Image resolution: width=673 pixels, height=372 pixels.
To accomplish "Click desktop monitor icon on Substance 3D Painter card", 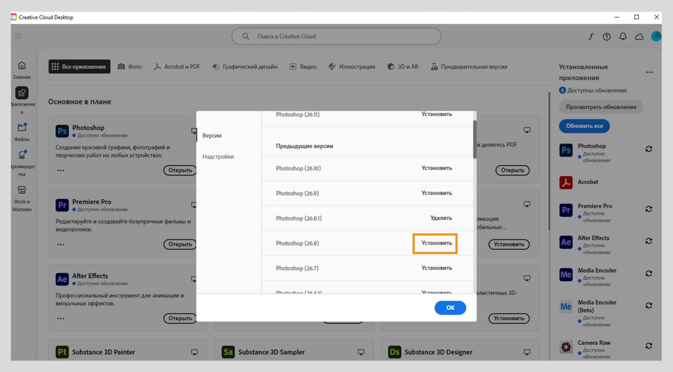I will [195, 352].
